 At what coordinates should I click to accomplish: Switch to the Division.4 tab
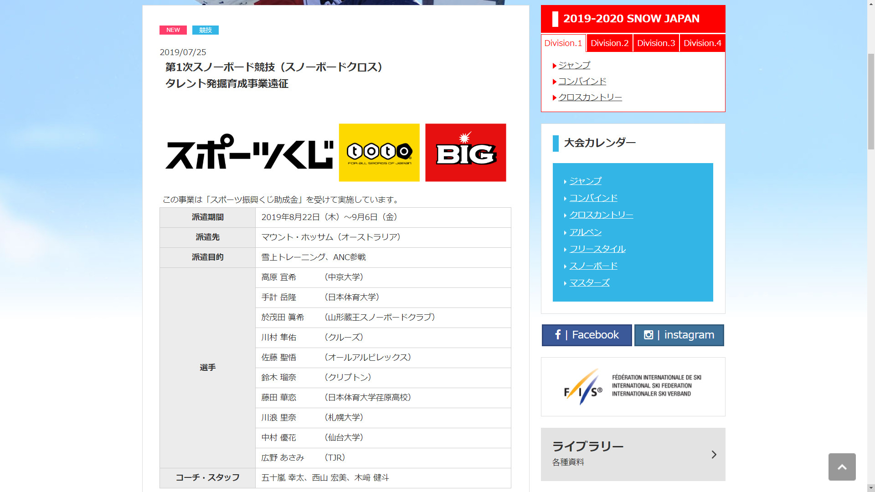702,43
